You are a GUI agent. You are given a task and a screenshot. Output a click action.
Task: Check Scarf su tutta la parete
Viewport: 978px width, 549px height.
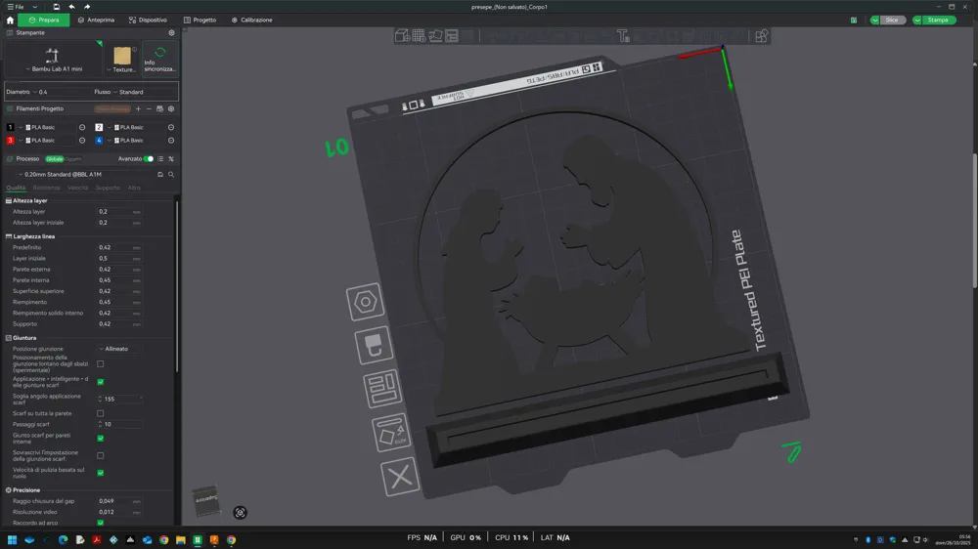click(101, 413)
